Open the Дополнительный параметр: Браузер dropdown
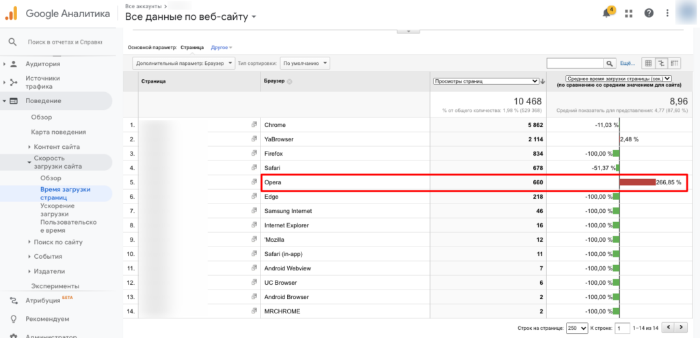 [x=182, y=63]
